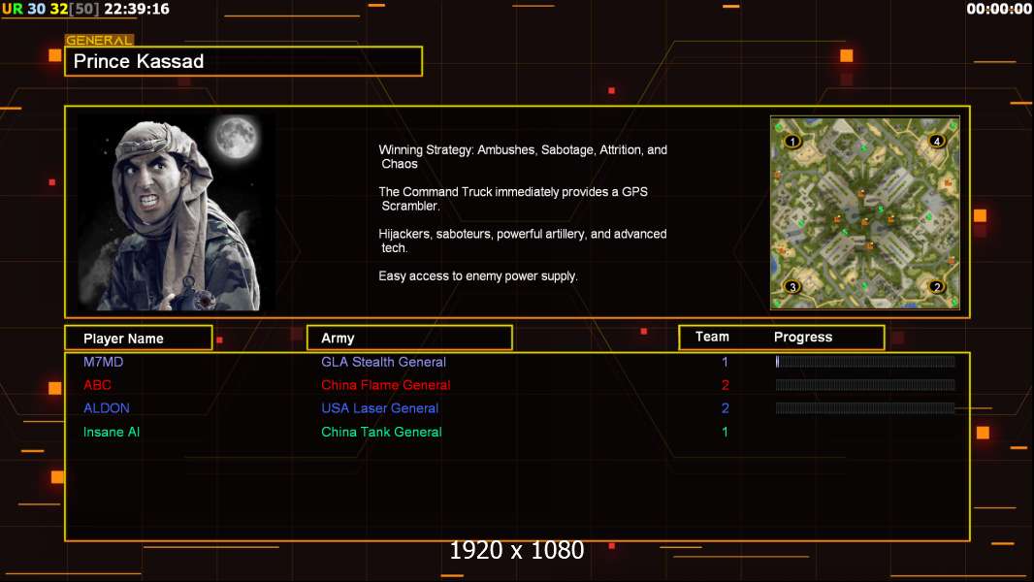Click the Player Name column header
This screenshot has height=582, width=1034.
139,339
